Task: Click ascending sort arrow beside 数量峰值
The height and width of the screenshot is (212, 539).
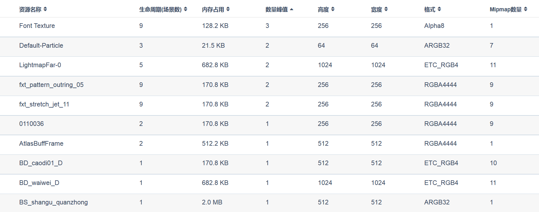Action: click(x=291, y=10)
